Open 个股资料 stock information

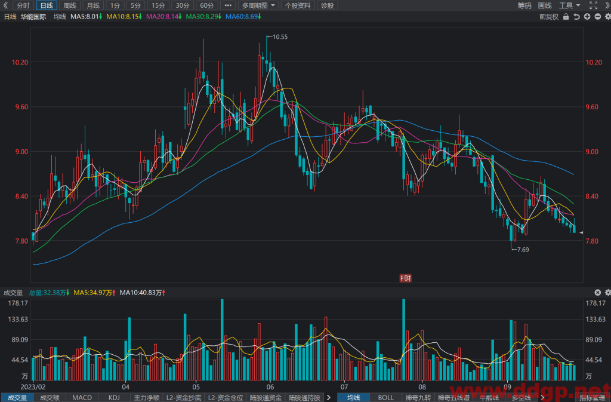tap(298, 5)
